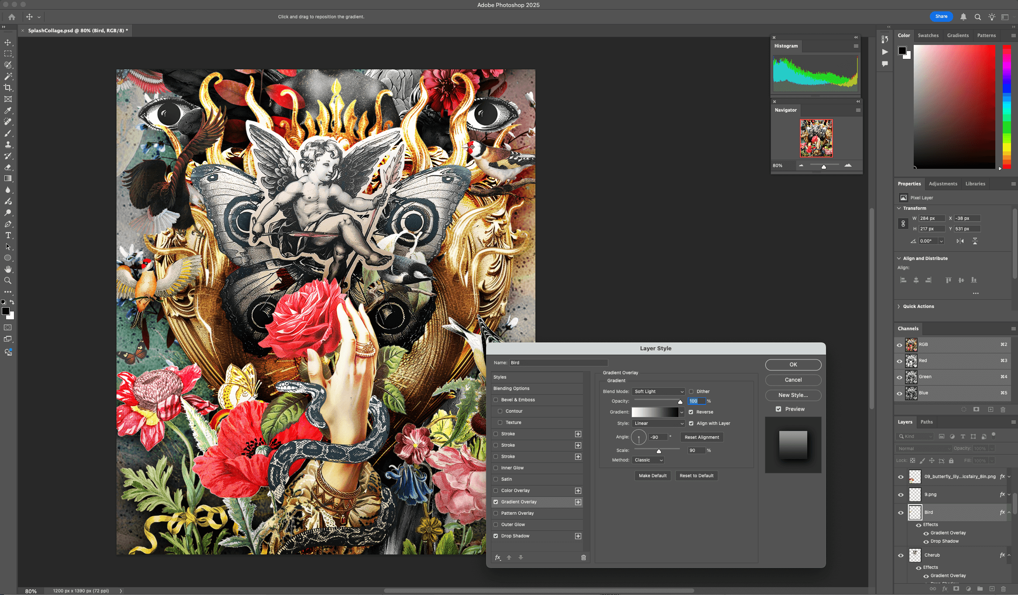Hide the Bird layer using eye icon
Image resolution: width=1018 pixels, height=595 pixels.
[901, 513]
